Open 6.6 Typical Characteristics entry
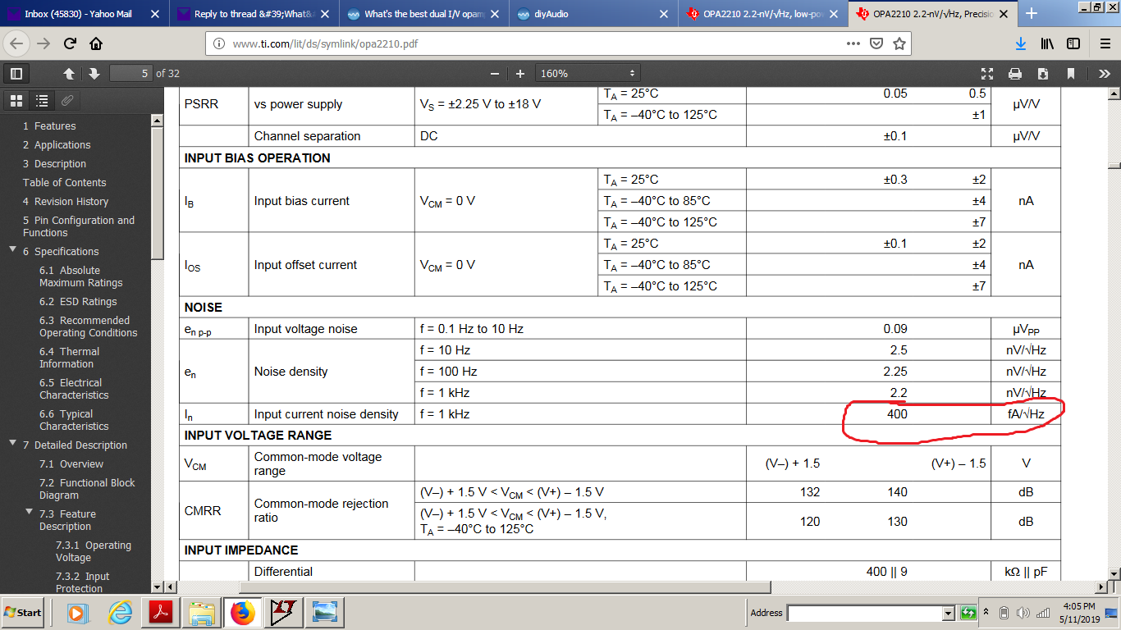This screenshot has width=1121, height=630. click(74, 420)
